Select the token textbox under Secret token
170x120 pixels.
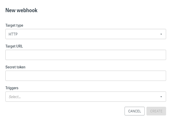86,76
